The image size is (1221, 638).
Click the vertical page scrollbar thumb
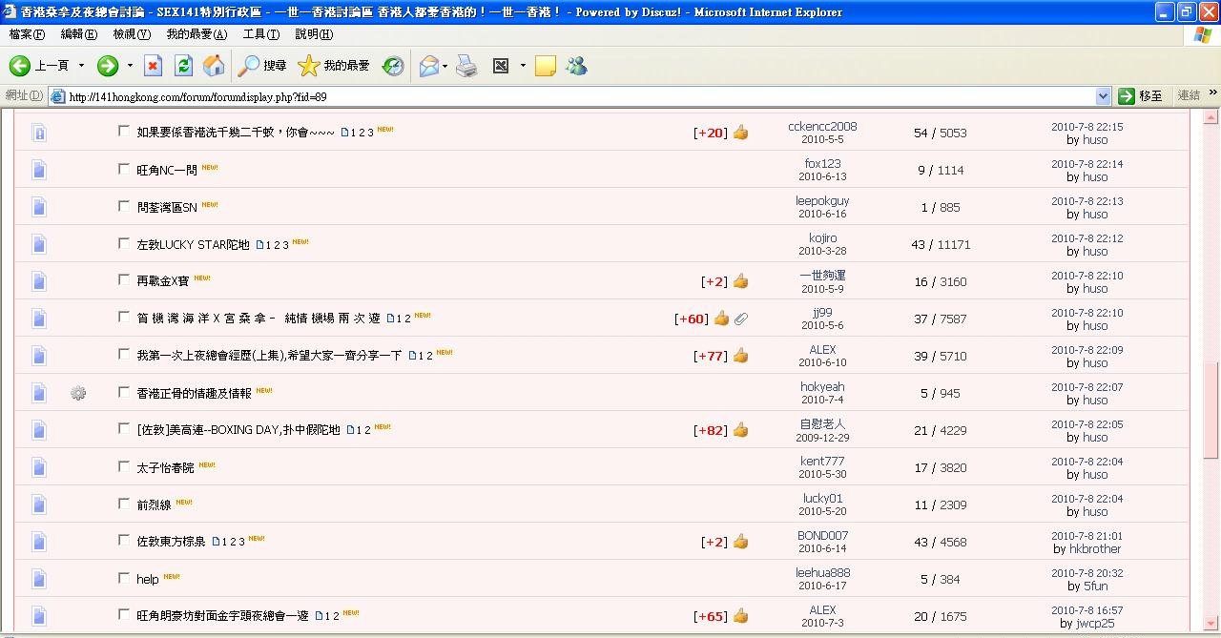pyautogui.click(x=1212, y=410)
